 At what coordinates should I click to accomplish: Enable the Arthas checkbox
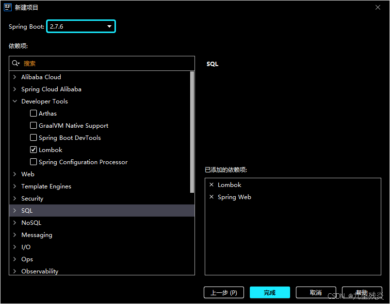[x=33, y=113]
